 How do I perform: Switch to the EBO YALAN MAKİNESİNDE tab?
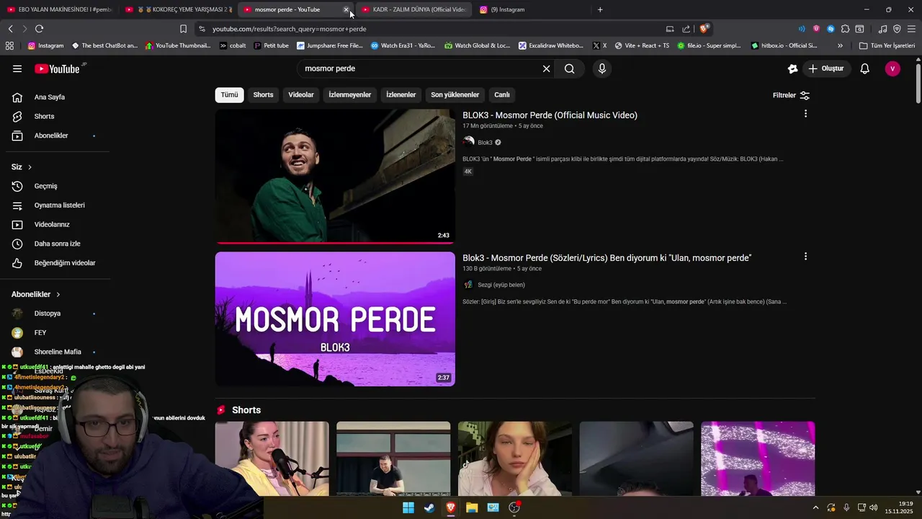point(59,9)
